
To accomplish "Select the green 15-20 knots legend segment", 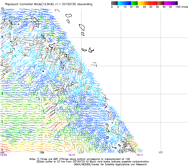I will pyautogui.click(x=134, y=3).
